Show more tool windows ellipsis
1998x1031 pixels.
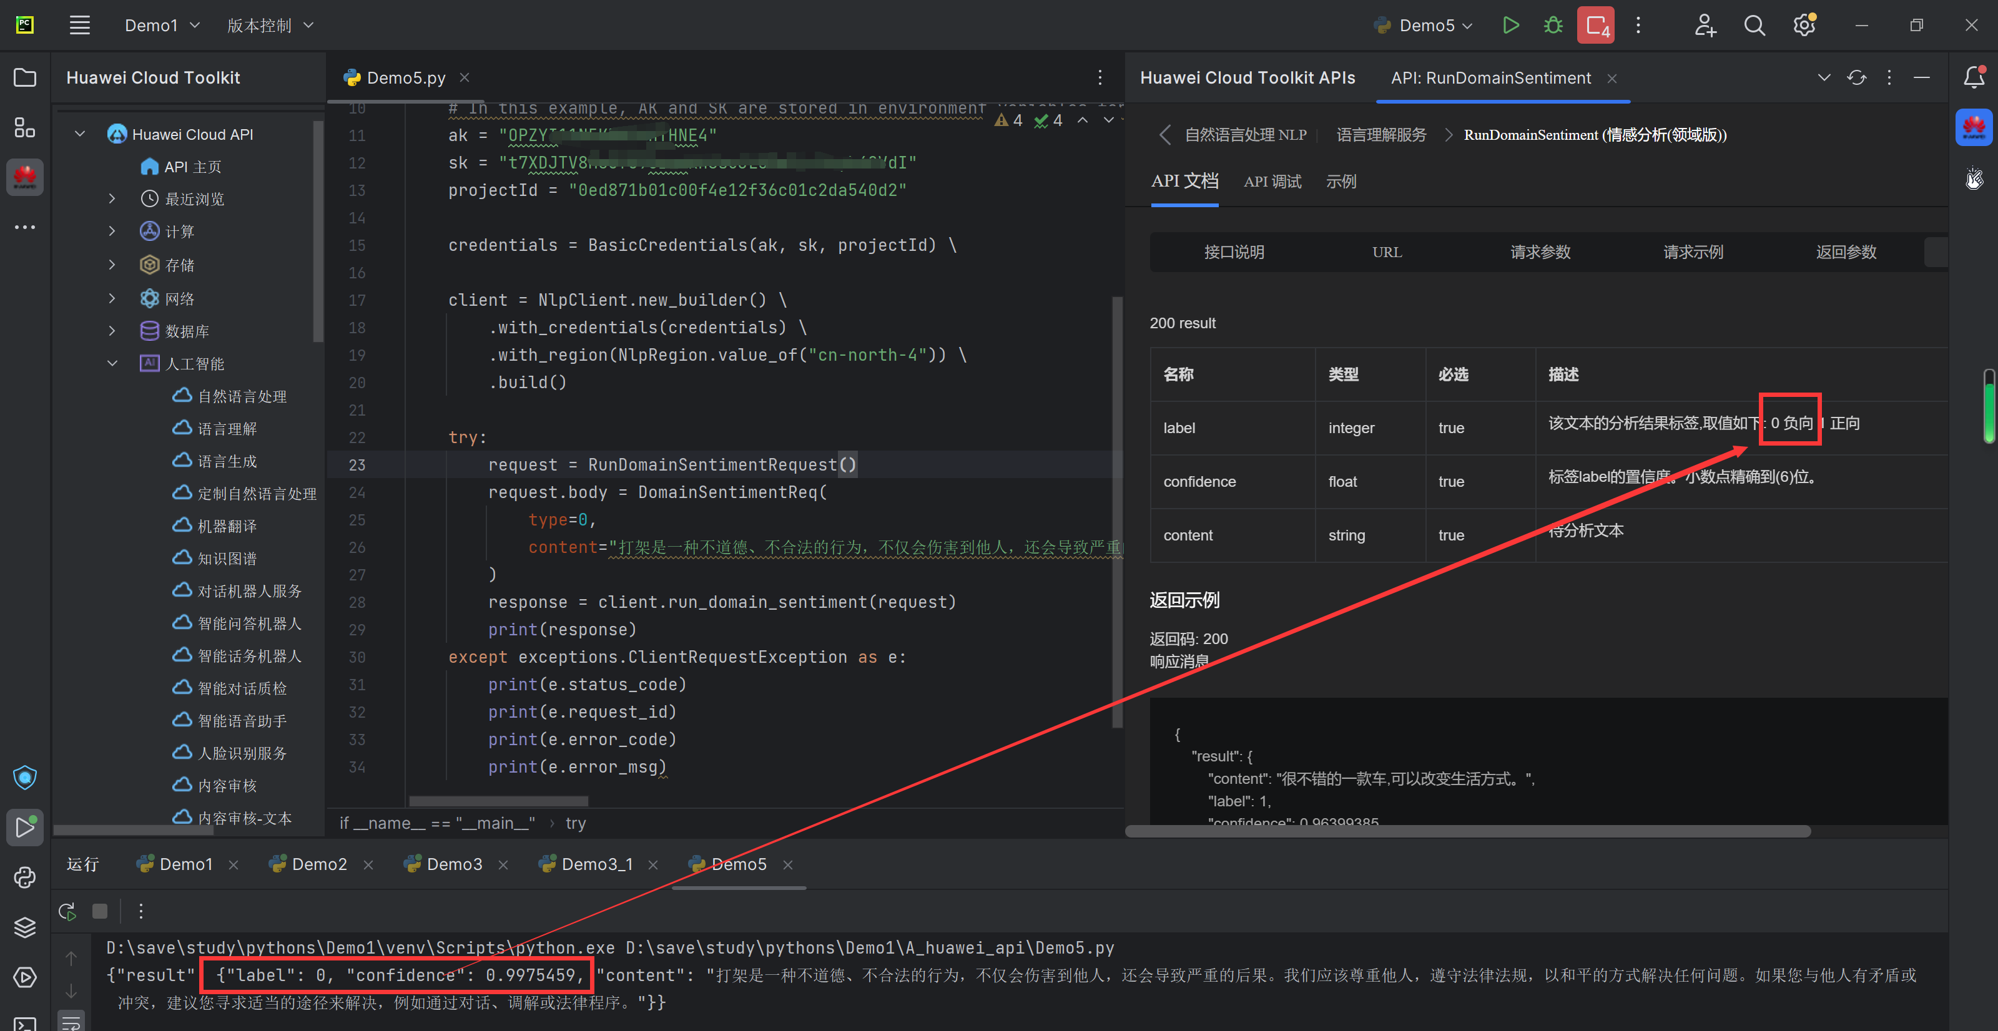click(25, 227)
